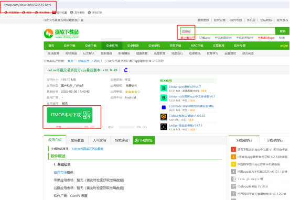This screenshot has width=290, height=200.
Task: Click 手机版 in the top bar
Action: [x=251, y=20]
